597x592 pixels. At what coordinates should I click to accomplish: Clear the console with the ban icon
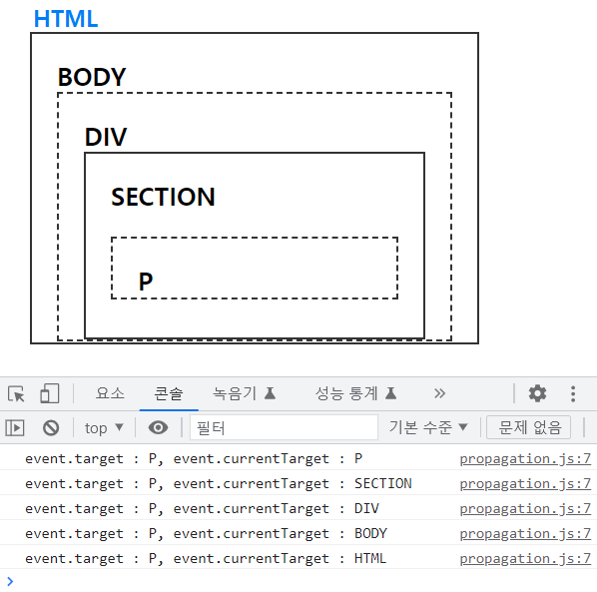51,427
